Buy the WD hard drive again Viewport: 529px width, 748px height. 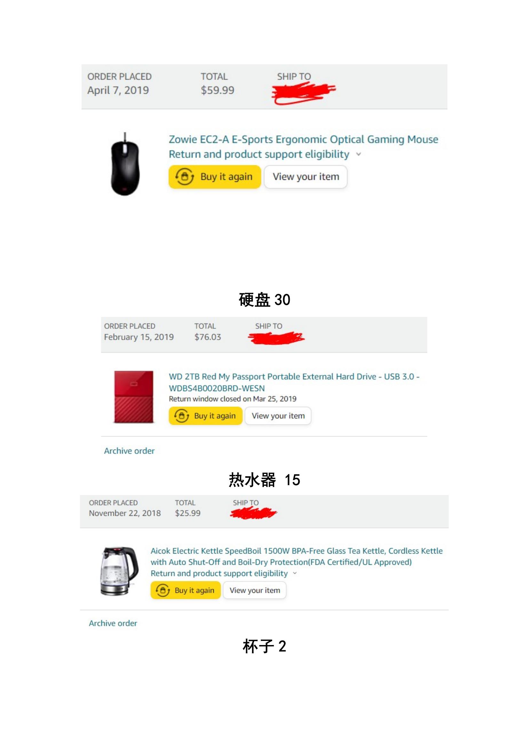(206, 416)
